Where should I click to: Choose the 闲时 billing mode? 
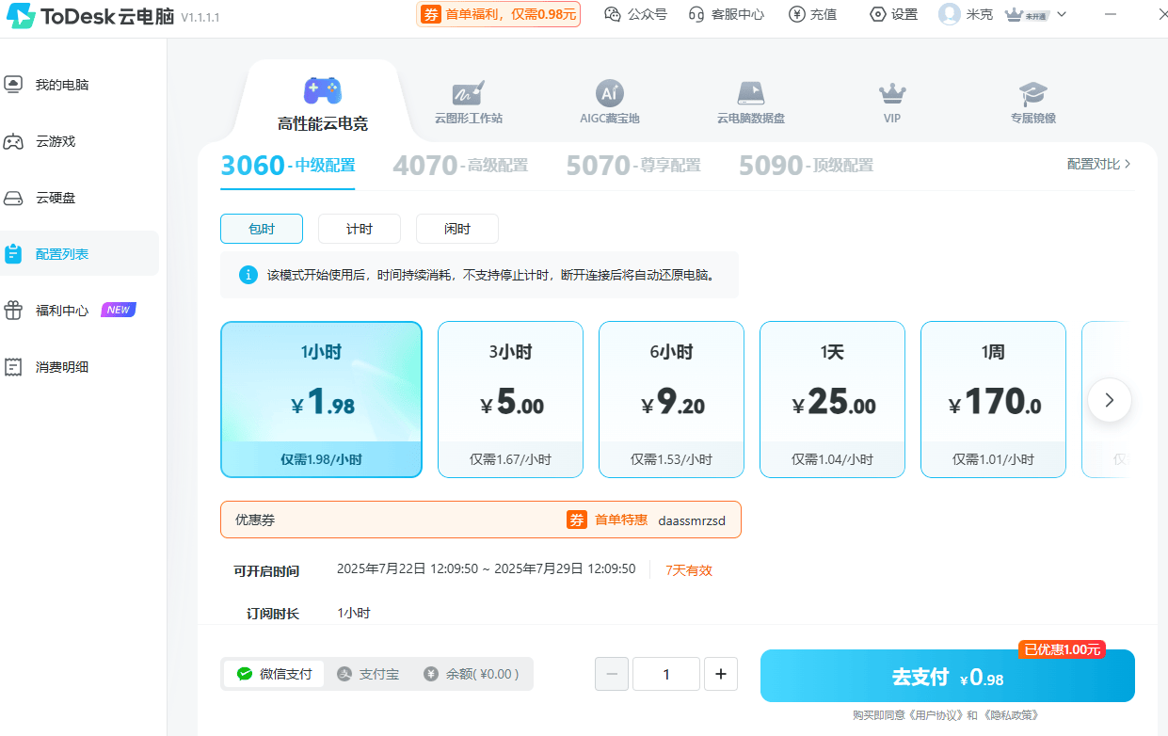(x=457, y=229)
